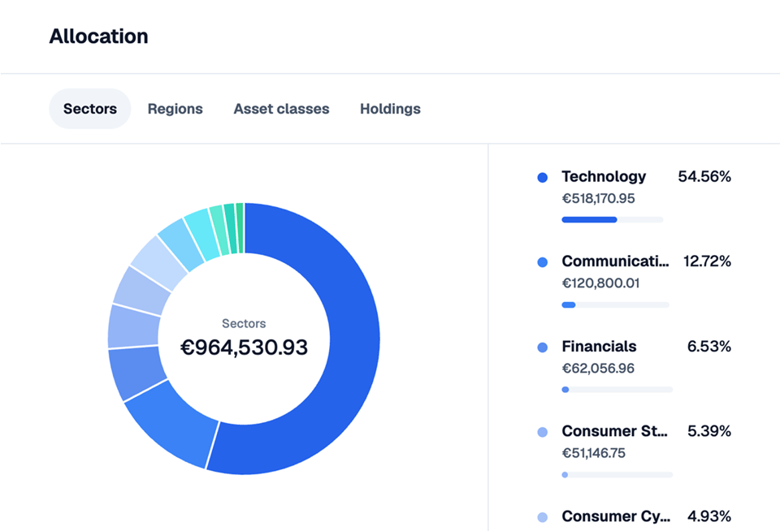Click the Sectors label inside the donut
780x531 pixels.
click(x=244, y=324)
